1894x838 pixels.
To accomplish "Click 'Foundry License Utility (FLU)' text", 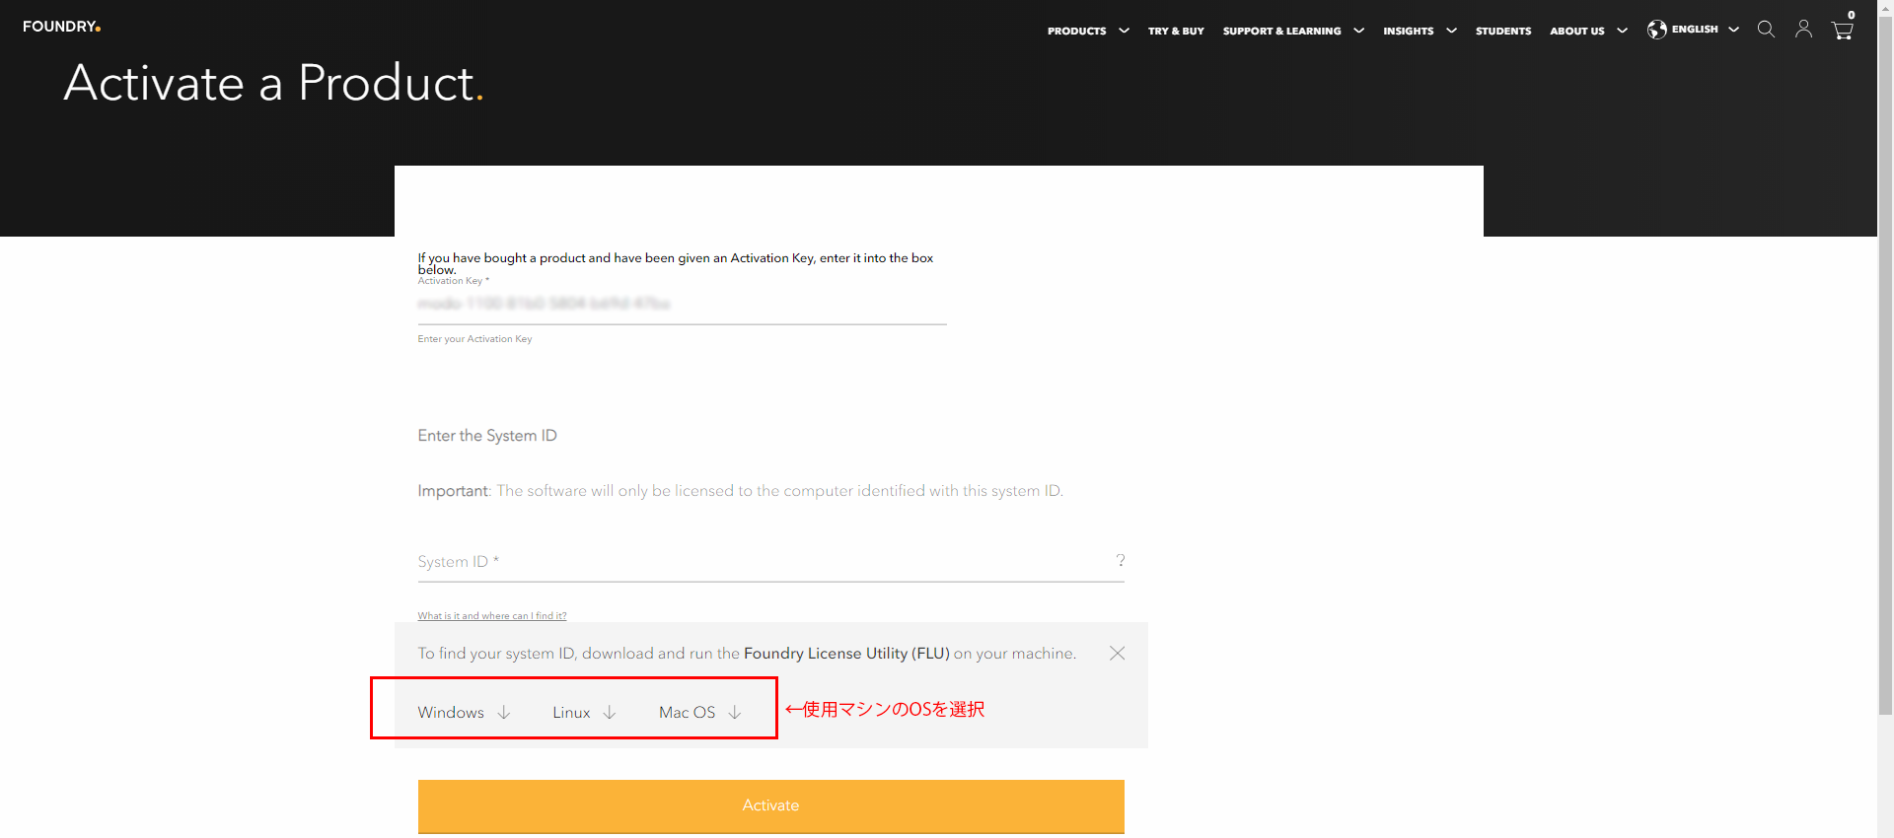I will click(846, 653).
